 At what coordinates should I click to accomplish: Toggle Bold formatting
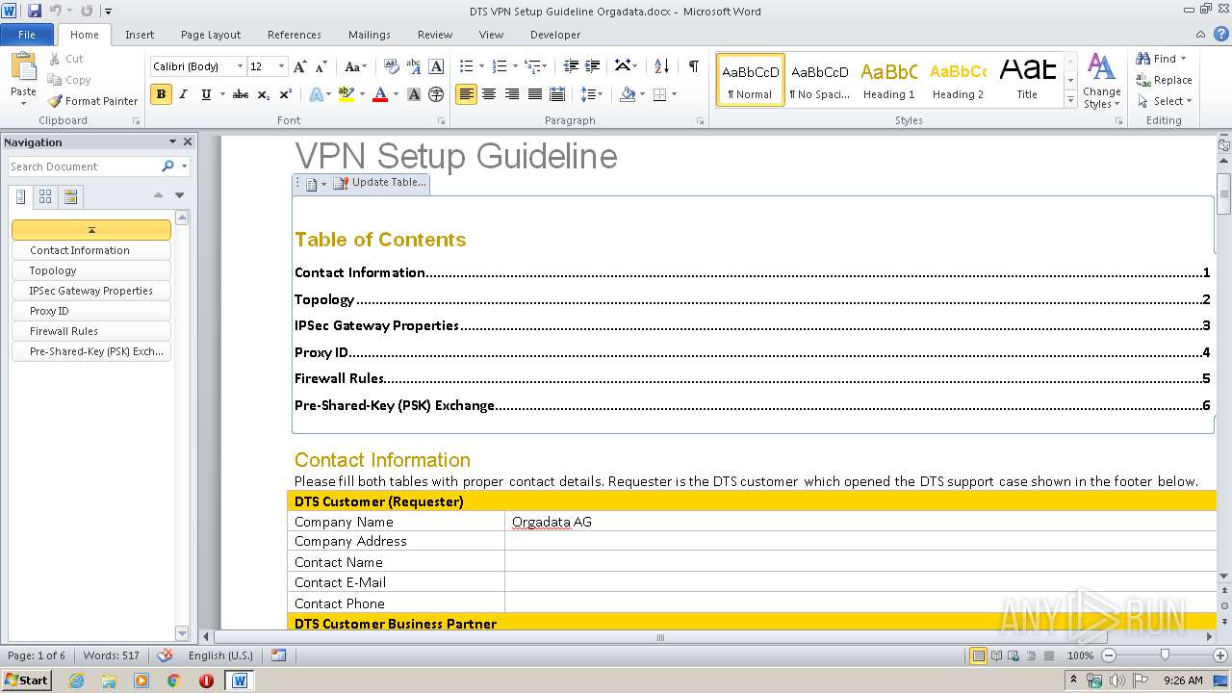[x=161, y=94]
